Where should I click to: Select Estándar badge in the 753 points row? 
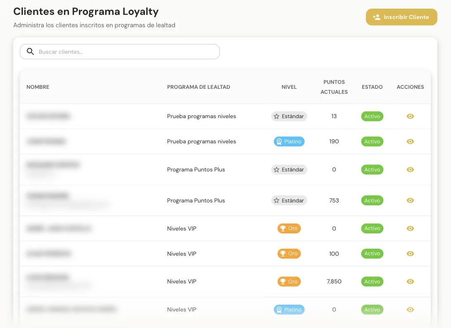[x=289, y=200]
